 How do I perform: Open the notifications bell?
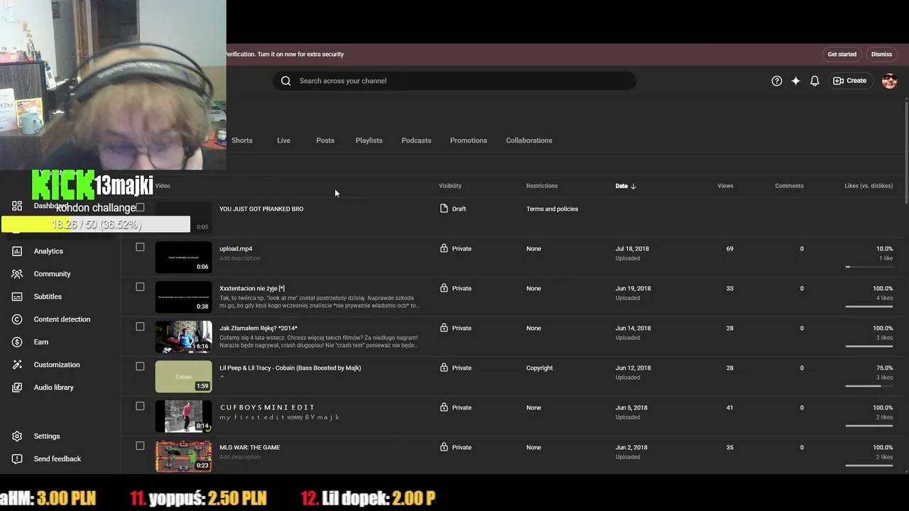815,81
